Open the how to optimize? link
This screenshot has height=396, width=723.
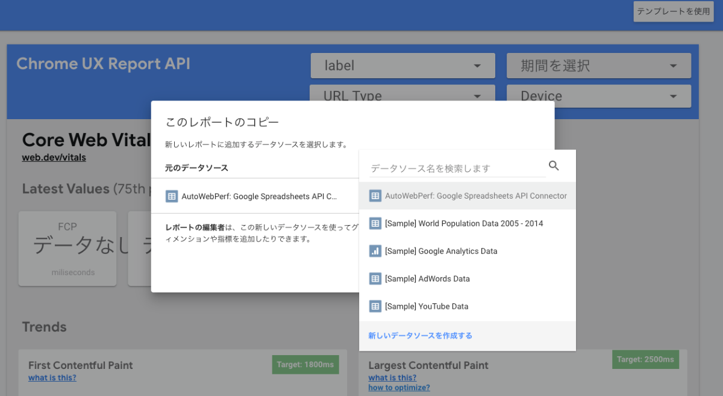pyautogui.click(x=399, y=388)
